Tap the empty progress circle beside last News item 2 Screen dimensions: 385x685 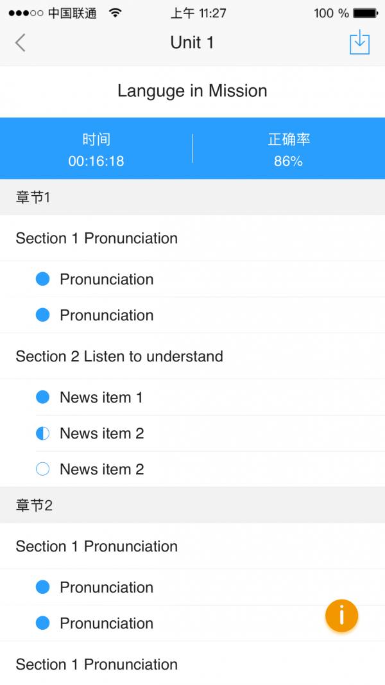click(42, 469)
